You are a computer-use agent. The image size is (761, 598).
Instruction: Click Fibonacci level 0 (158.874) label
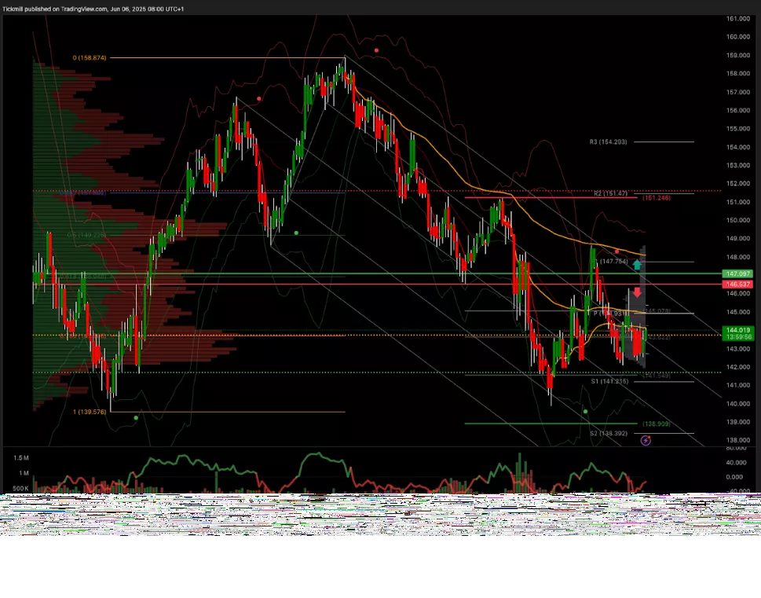[x=89, y=58]
